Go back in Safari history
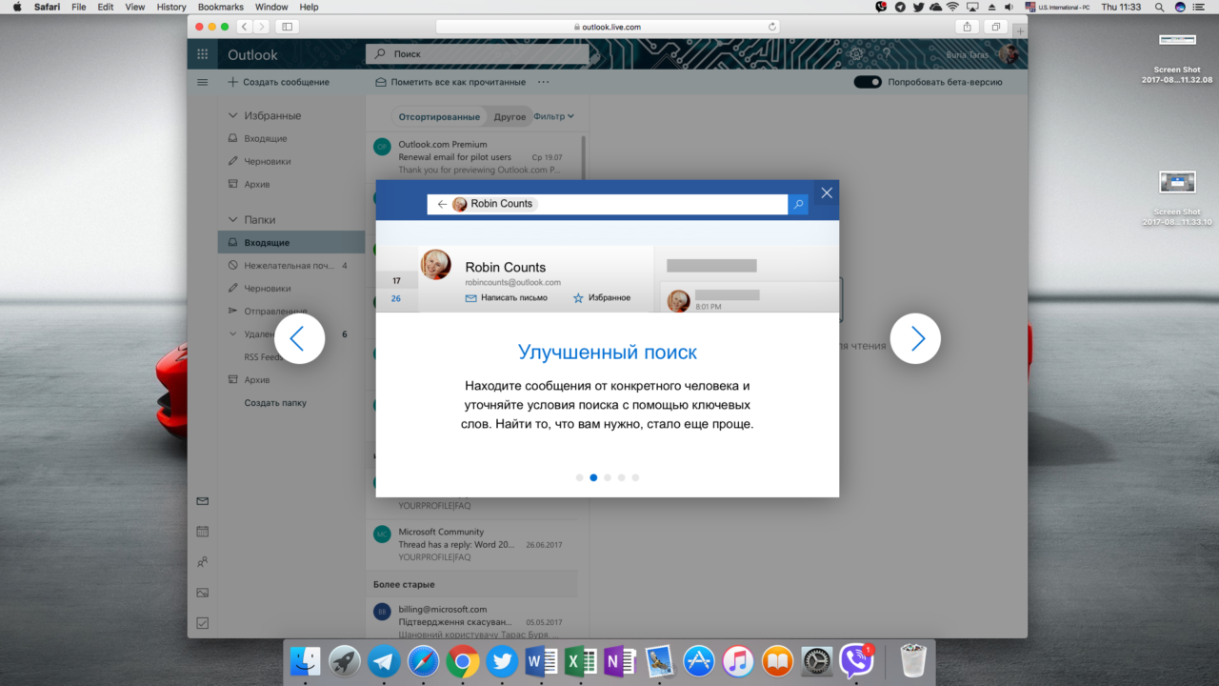This screenshot has width=1219, height=686. tap(245, 27)
